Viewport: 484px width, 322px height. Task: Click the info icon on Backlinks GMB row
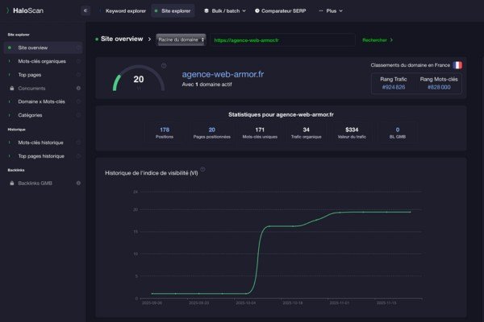click(78, 183)
